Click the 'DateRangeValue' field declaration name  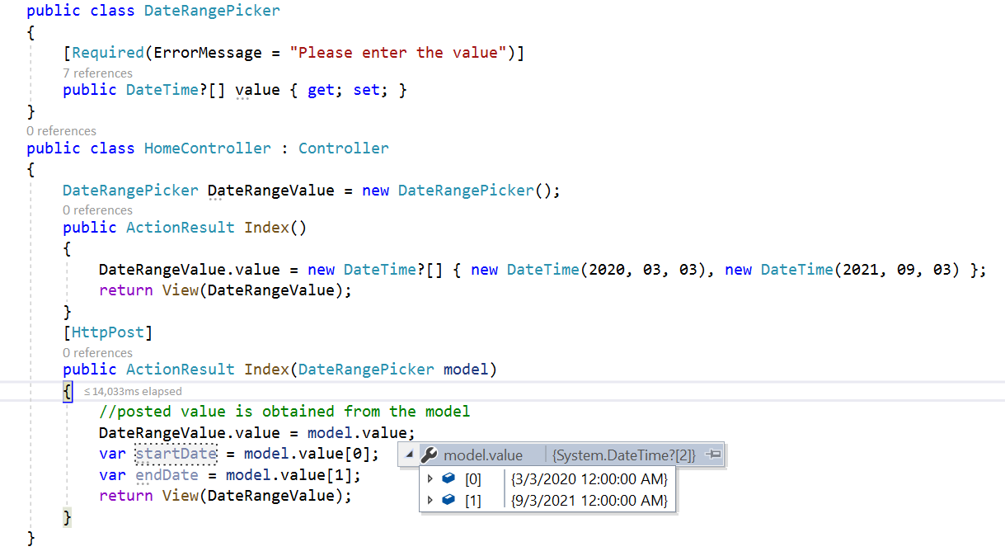tap(271, 191)
